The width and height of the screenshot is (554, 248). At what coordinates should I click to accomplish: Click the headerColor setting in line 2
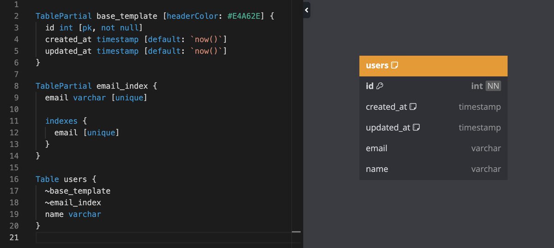[x=192, y=16]
